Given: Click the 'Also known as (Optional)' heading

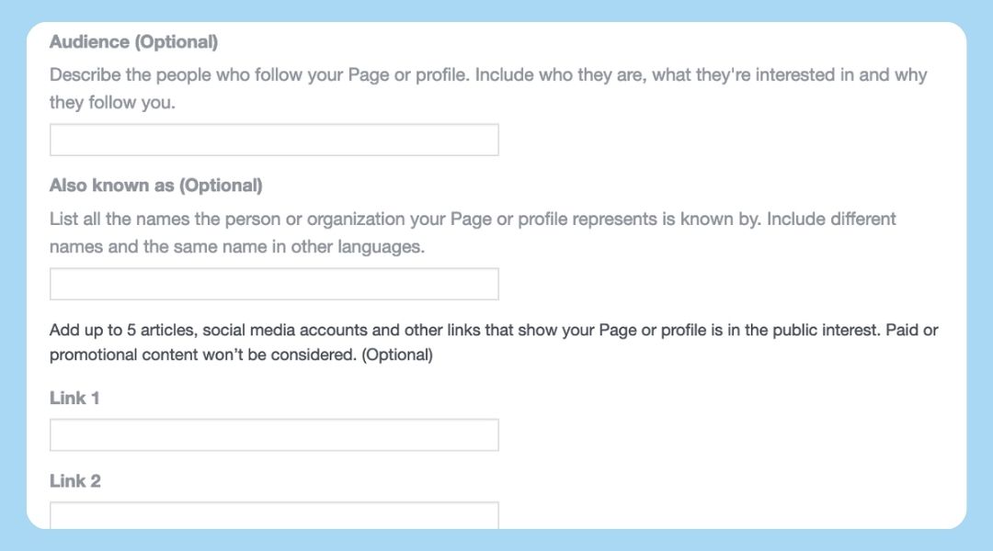Looking at the screenshot, I should (x=155, y=186).
